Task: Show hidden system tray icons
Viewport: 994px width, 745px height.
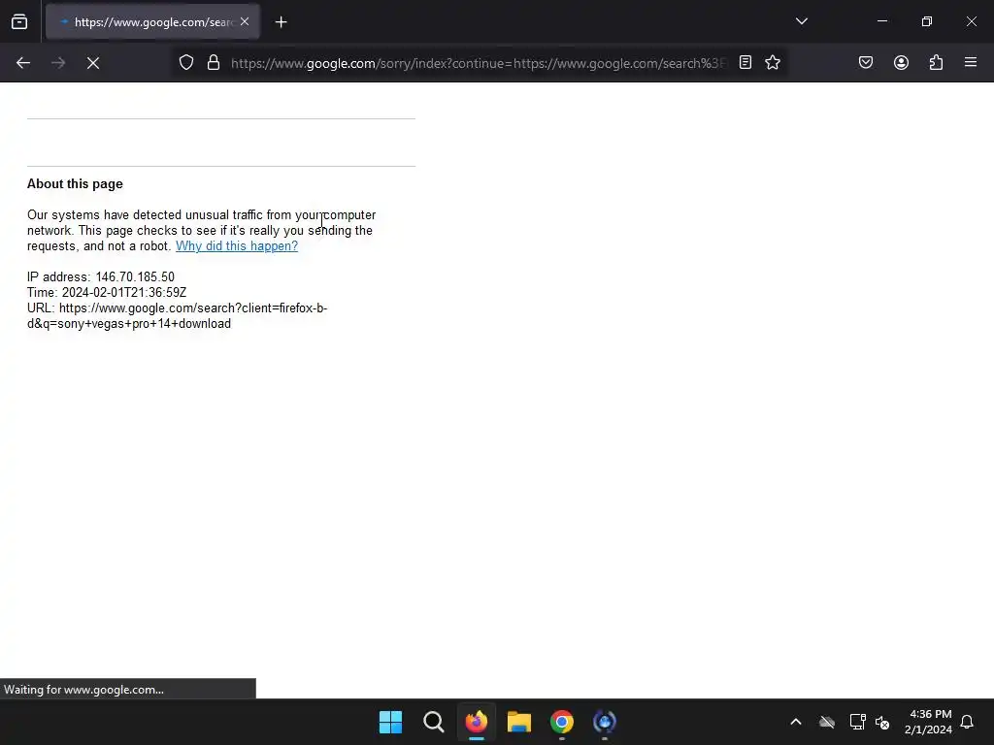Action: [x=796, y=722]
